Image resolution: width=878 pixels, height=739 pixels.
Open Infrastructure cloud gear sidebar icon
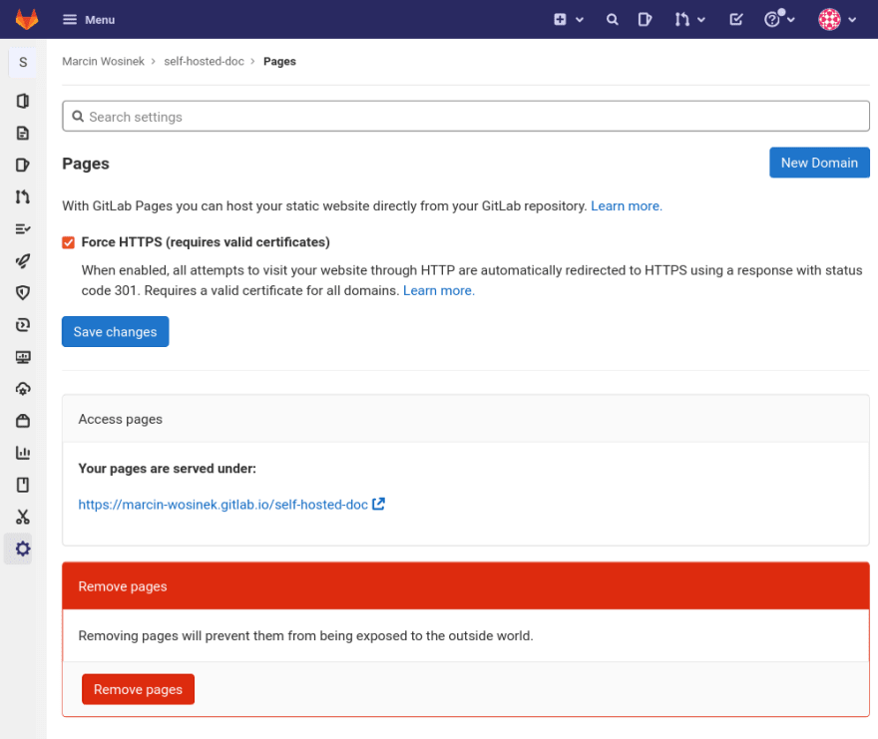[23, 389]
